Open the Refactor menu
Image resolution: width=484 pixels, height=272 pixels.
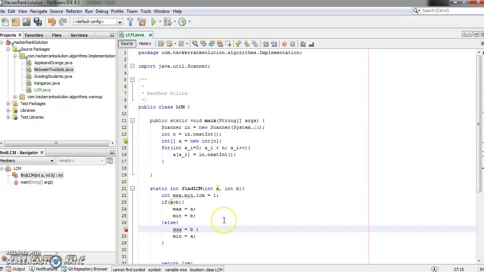[74, 11]
